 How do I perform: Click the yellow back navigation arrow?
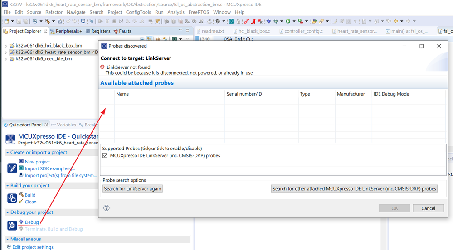click(396, 21)
